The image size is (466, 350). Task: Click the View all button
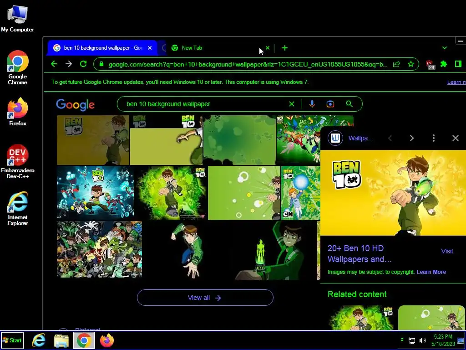[x=205, y=298]
